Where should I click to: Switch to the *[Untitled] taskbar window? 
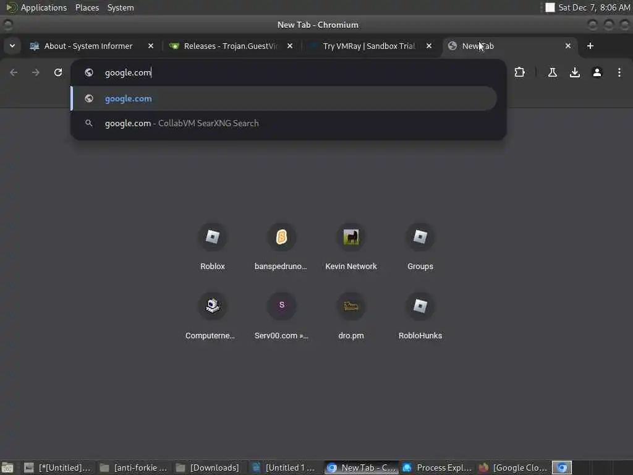(57, 468)
